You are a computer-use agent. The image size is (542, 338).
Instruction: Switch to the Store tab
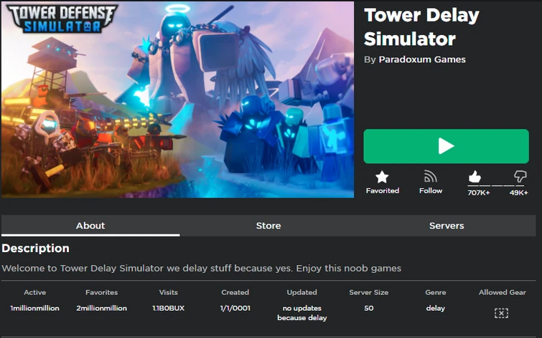click(268, 226)
